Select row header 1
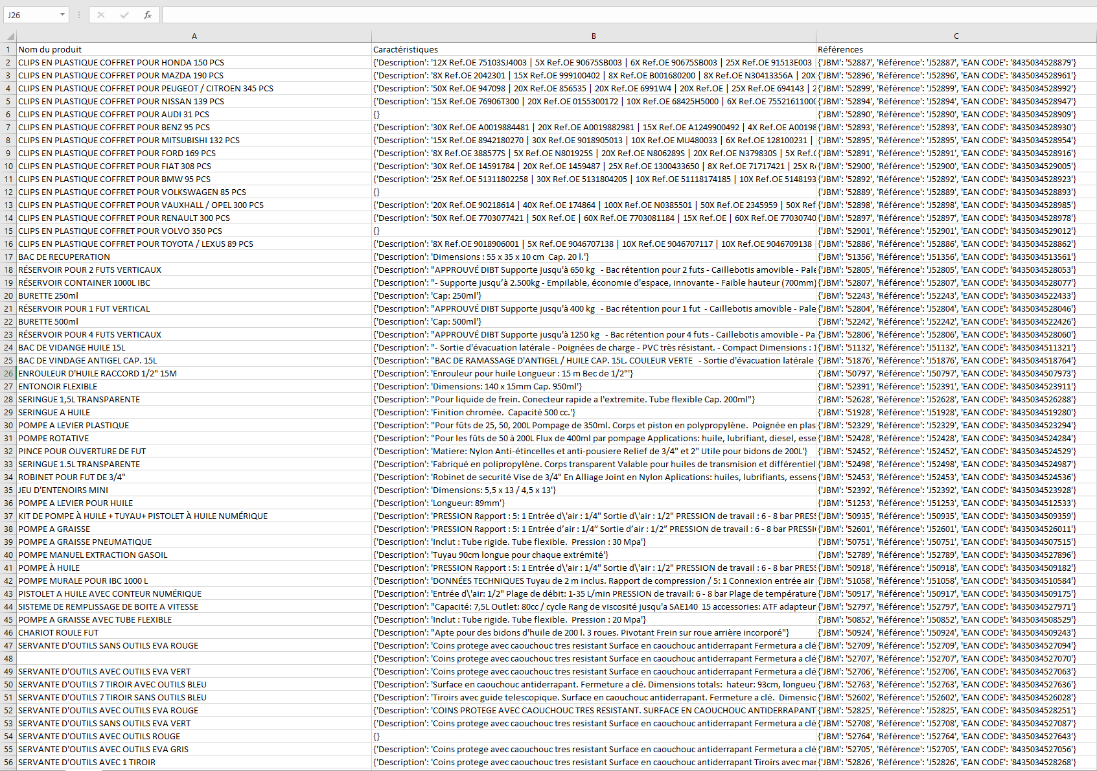Viewport: 1097px width, 771px height. [8, 49]
